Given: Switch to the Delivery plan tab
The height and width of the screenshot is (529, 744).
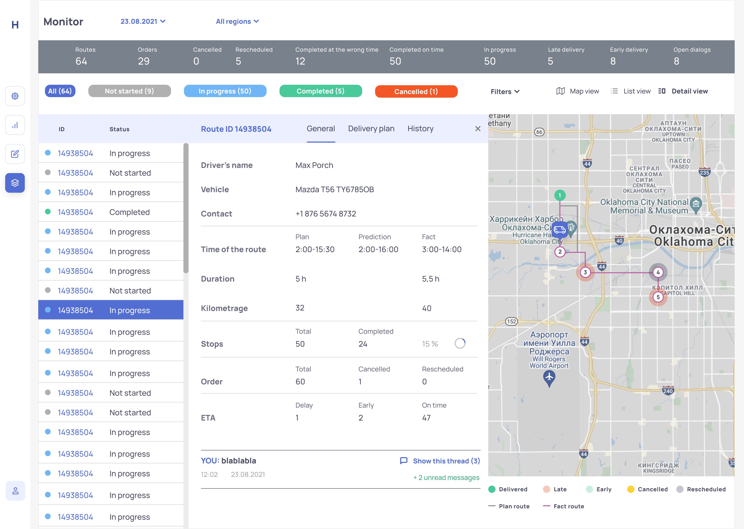Looking at the screenshot, I should tap(371, 129).
